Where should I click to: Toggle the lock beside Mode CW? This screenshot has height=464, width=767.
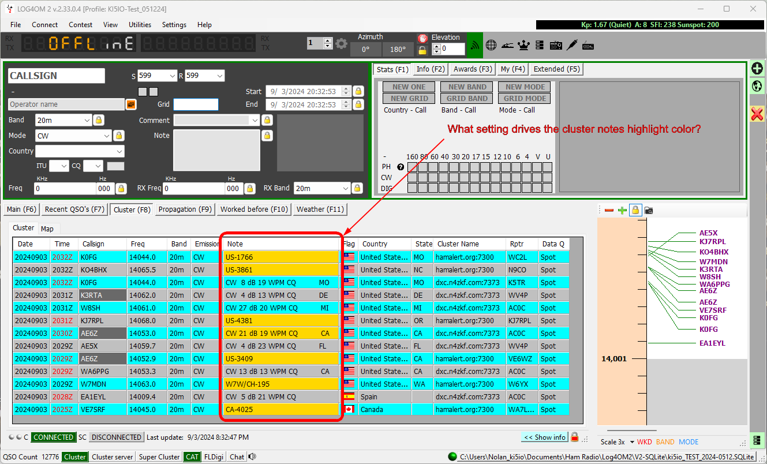pyautogui.click(x=118, y=136)
